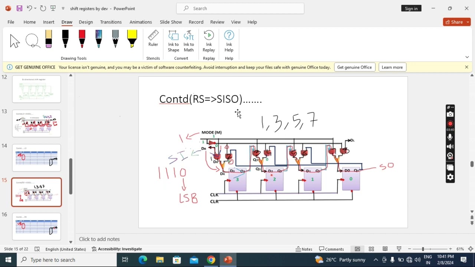This screenshot has height=267, width=475.
Task: Switch to the Home tab
Action: click(x=30, y=22)
